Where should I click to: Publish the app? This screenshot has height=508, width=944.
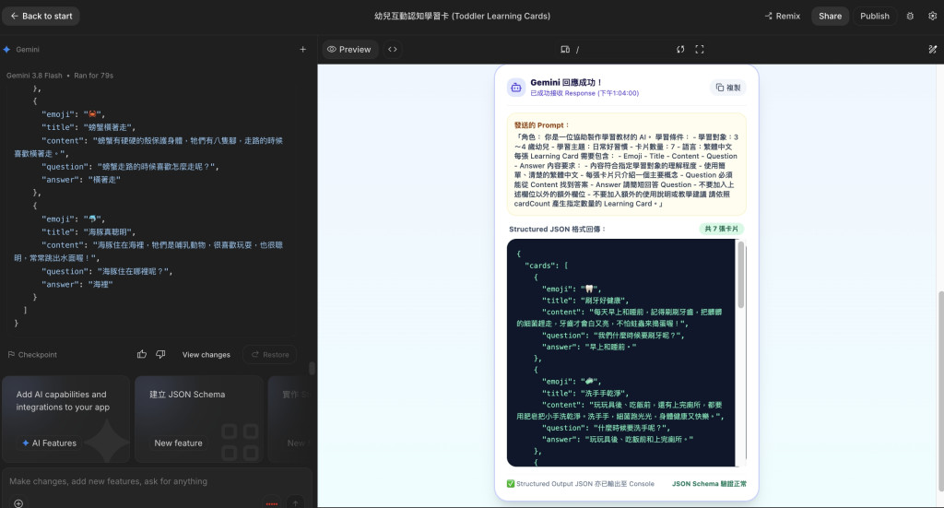(874, 17)
